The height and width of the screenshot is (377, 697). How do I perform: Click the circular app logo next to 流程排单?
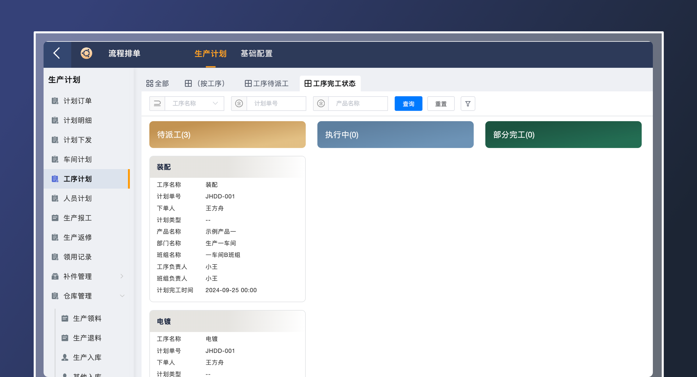[86, 54]
